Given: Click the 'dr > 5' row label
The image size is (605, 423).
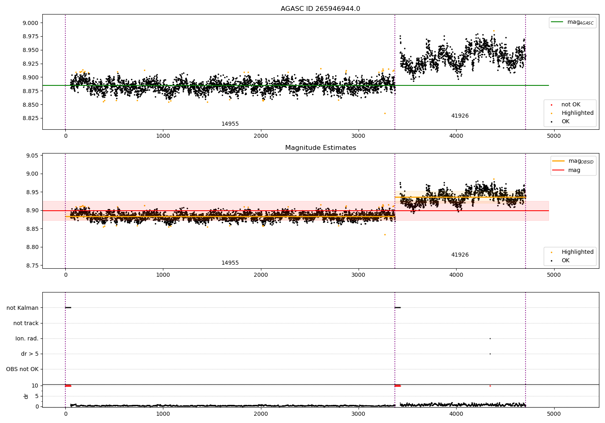Looking at the screenshot, I should point(30,354).
